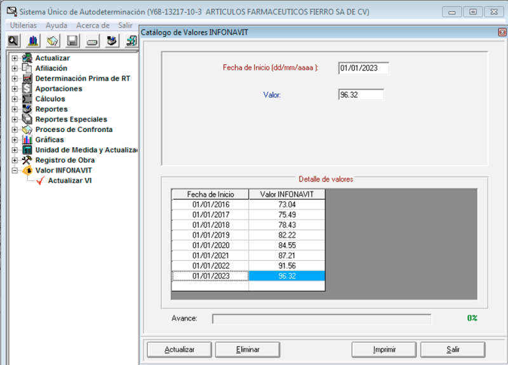Select the 82.22 value cell
Image resolution: width=508 pixels, height=365 pixels.
tap(287, 235)
